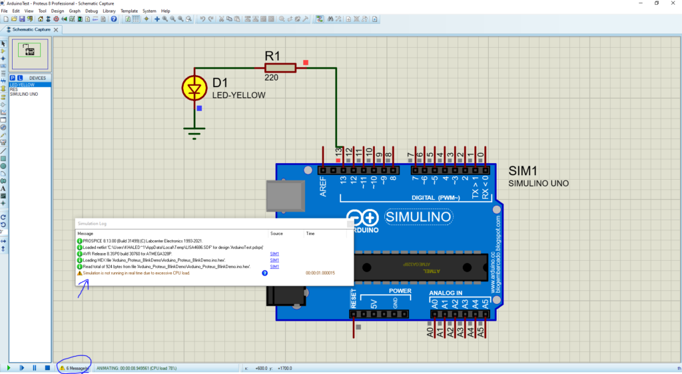Click the Undo toolbar icon
682x374 pixels.
[x=202, y=19]
